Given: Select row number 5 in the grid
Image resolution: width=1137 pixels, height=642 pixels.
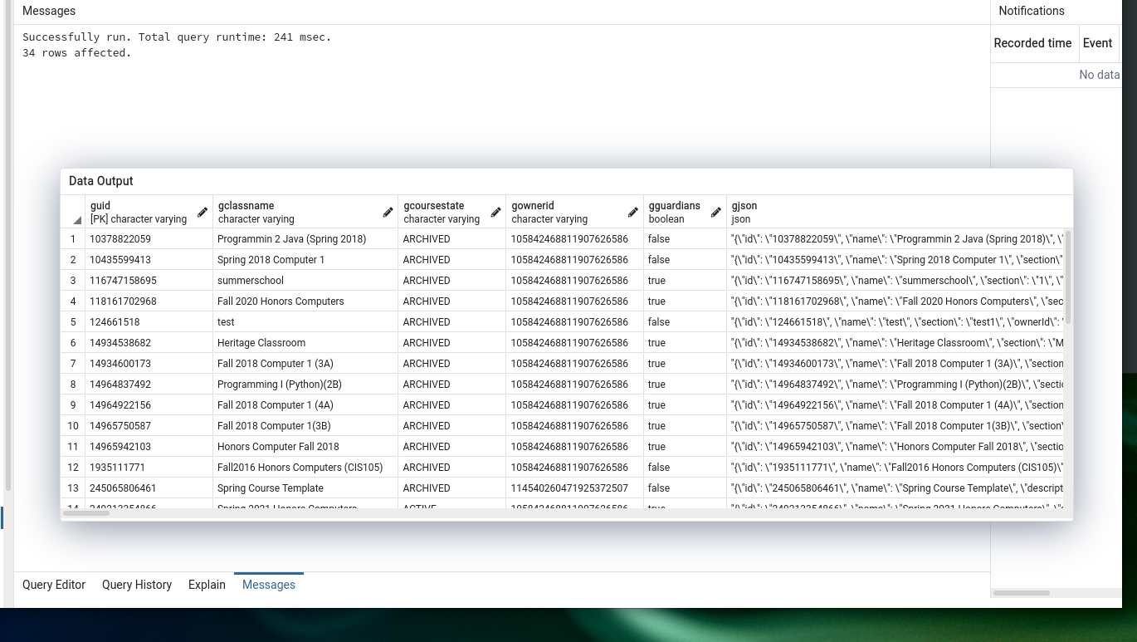Looking at the screenshot, I should pyautogui.click(x=73, y=322).
